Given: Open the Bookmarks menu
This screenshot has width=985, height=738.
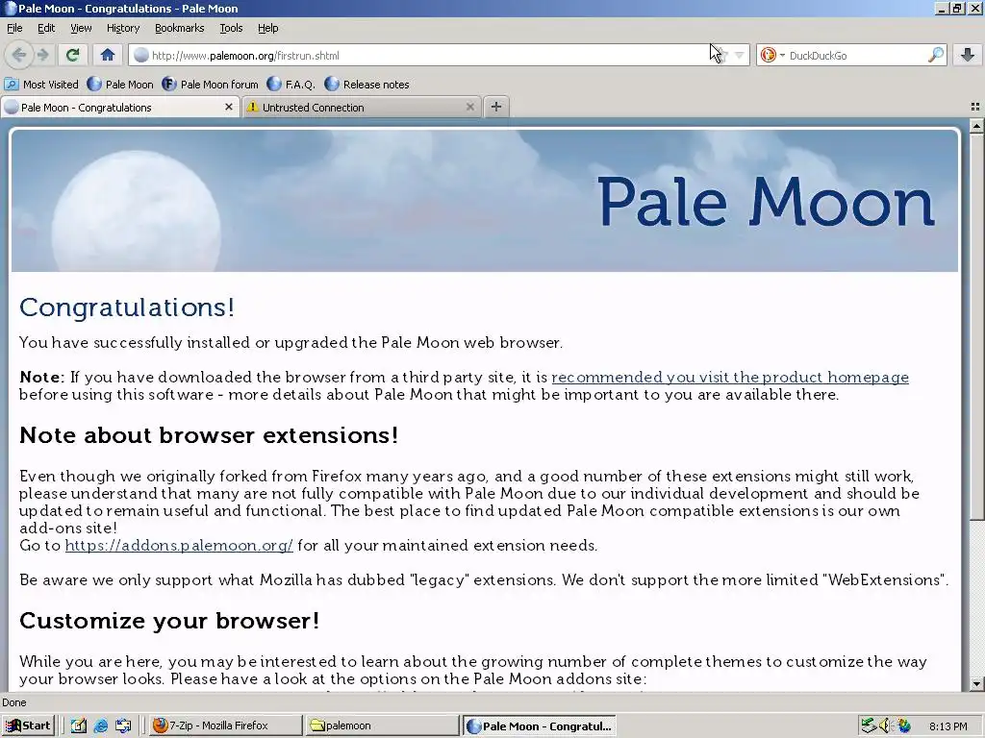Looking at the screenshot, I should pos(180,28).
